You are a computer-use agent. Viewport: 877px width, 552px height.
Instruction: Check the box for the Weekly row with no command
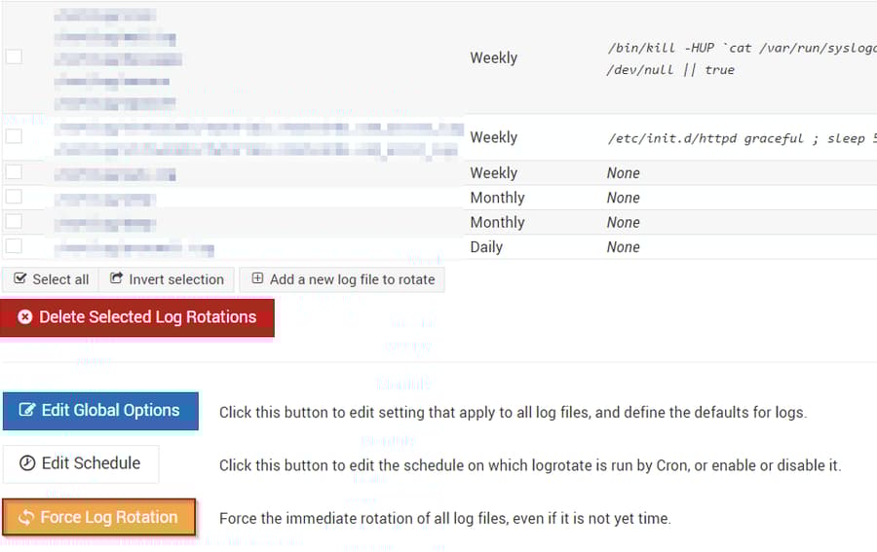[x=14, y=172]
